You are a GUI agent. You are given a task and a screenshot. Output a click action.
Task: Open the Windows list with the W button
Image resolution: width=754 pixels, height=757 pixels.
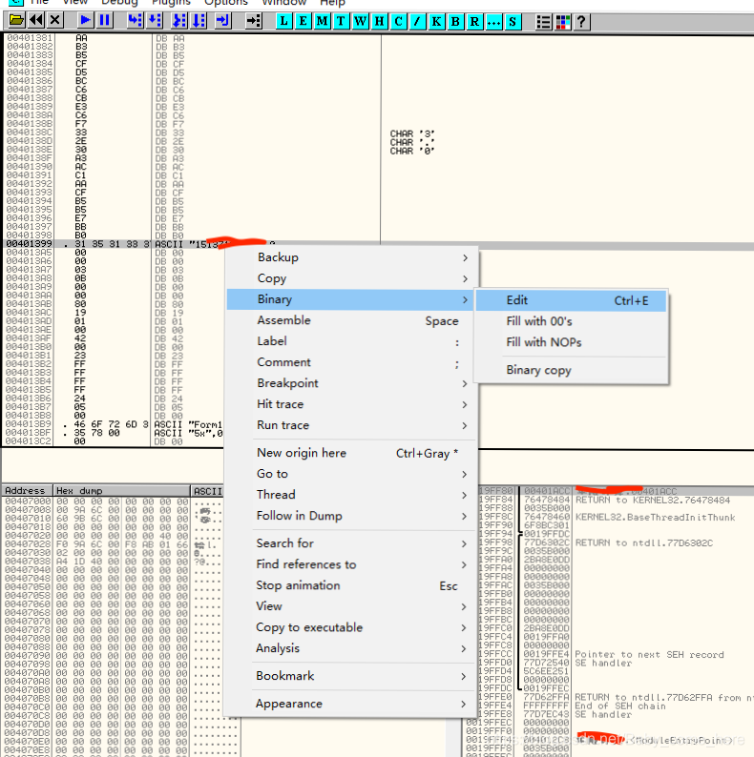[360, 21]
